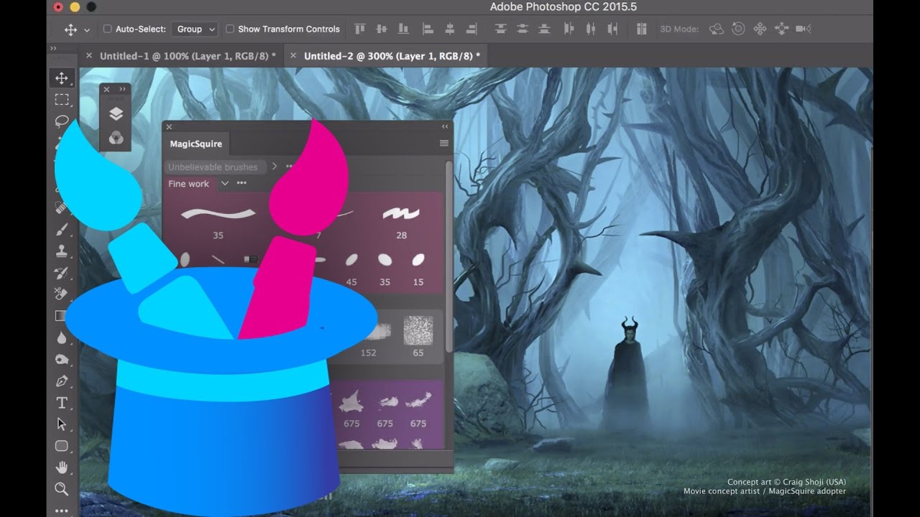Activate 3D Rotate mode icon

coord(717,29)
